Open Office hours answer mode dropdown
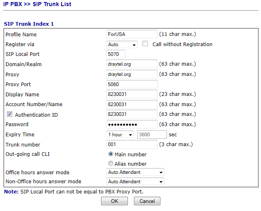The image size is (261, 211). pos(135,173)
